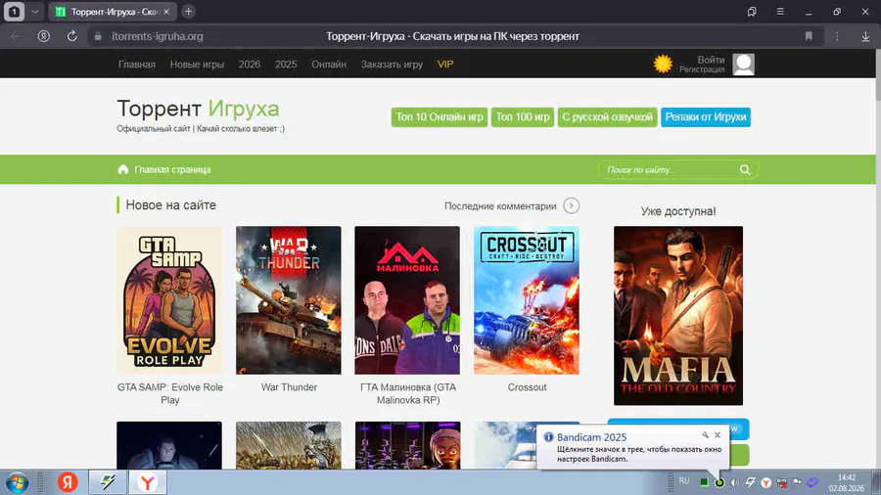This screenshot has width=881, height=495.
Task: Open last comments arrow circle
Action: pos(572,206)
